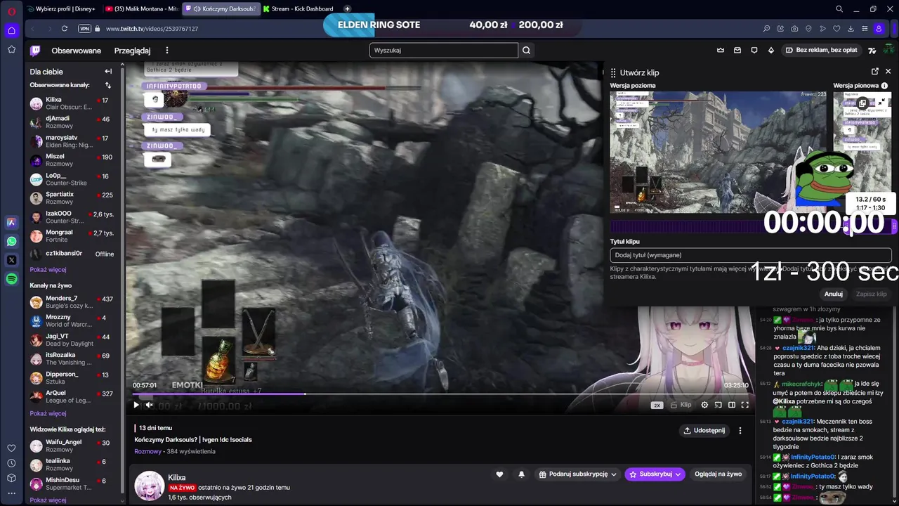Close the Utwórz klip panel
The height and width of the screenshot is (506, 899).
[888, 72]
